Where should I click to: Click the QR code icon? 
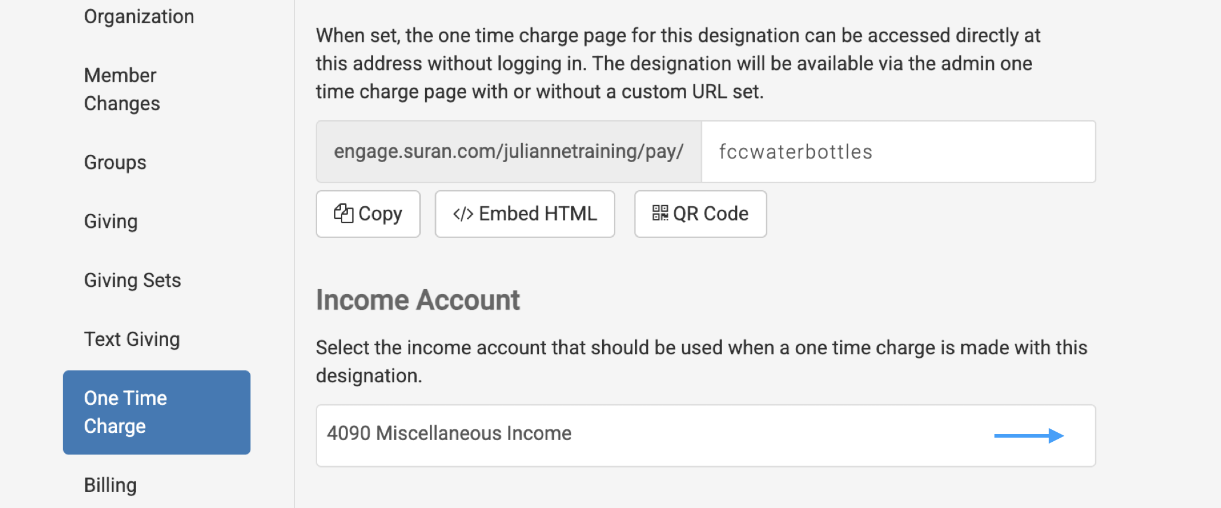tap(660, 213)
